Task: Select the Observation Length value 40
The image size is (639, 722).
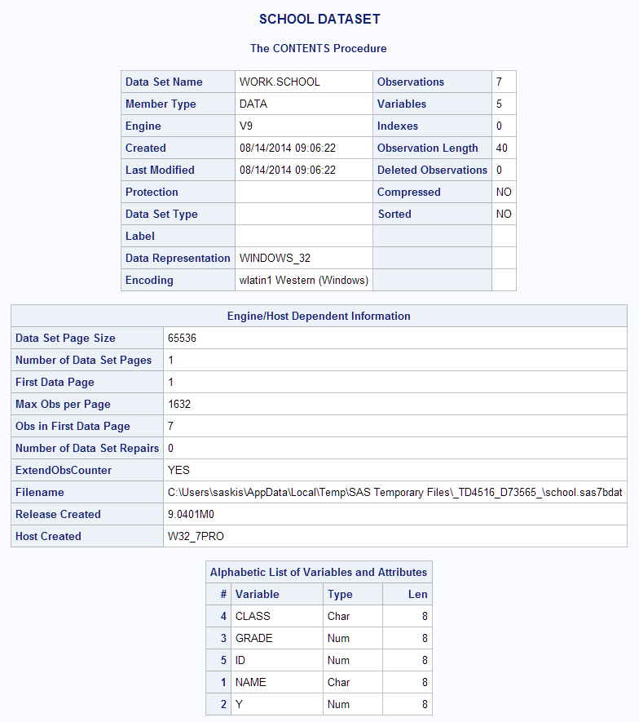Action: coord(502,148)
